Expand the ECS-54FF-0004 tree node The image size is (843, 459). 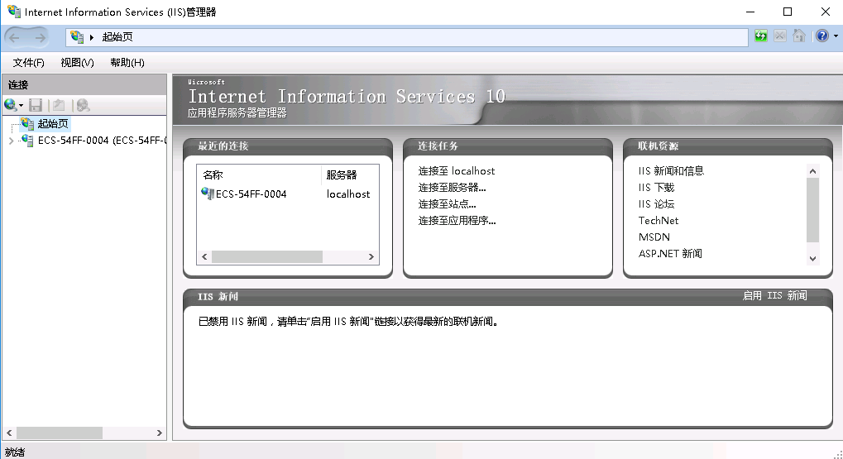pyautogui.click(x=12, y=141)
